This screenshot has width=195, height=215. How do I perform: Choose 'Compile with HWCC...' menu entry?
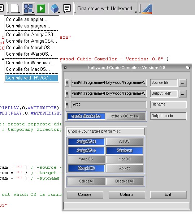click(x=32, y=78)
